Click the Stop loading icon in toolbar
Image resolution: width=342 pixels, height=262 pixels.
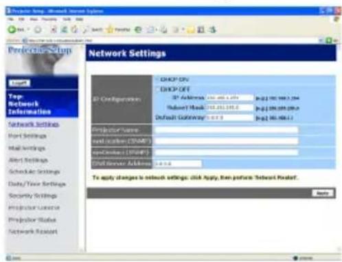click(x=54, y=30)
